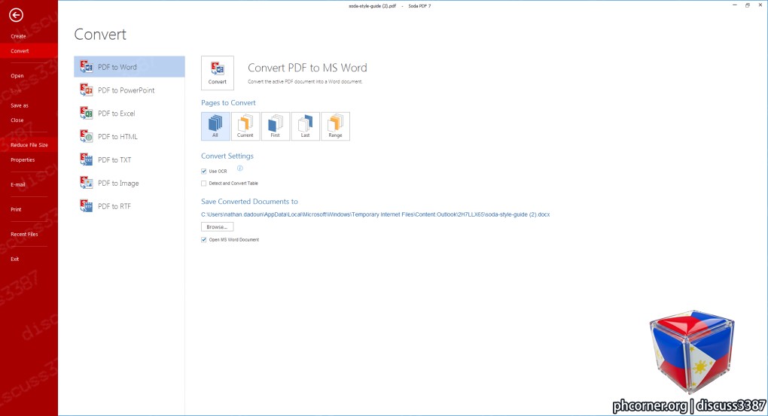Select PDF to RTF icon
Viewport: 768px width, 416px height.
(87, 206)
